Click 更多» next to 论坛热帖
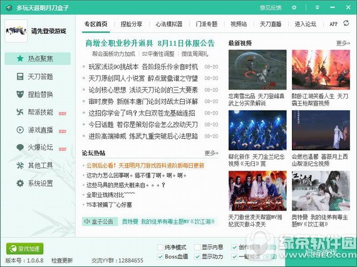Viewport: 357px width, 267px height. point(211,153)
